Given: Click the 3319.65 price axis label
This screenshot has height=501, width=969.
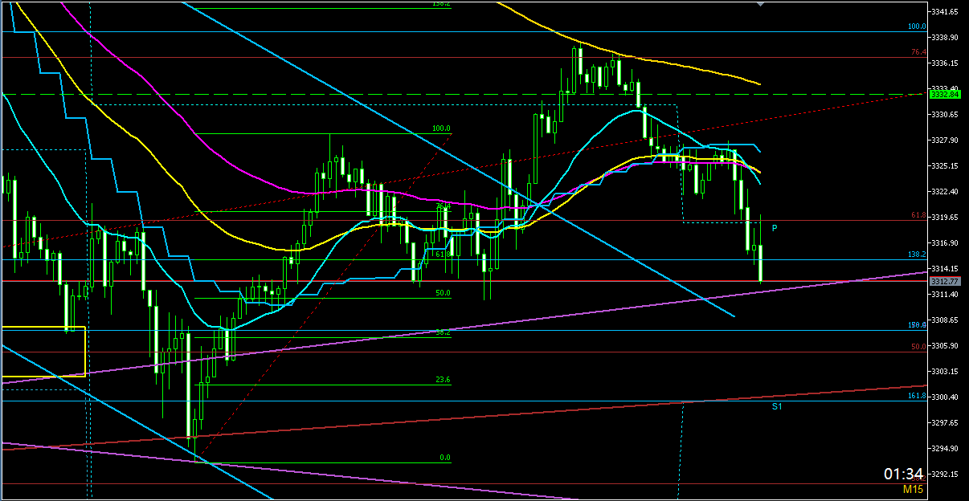Looking at the screenshot, I should coord(946,218).
